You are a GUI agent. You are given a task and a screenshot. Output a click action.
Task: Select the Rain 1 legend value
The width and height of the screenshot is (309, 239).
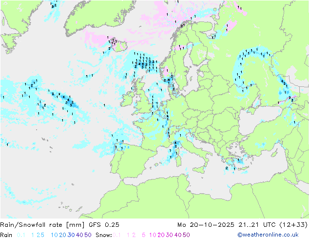pyautogui.click(x=33, y=235)
